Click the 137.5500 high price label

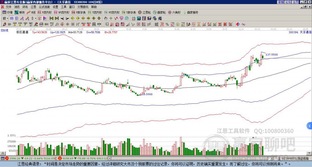click(271, 55)
